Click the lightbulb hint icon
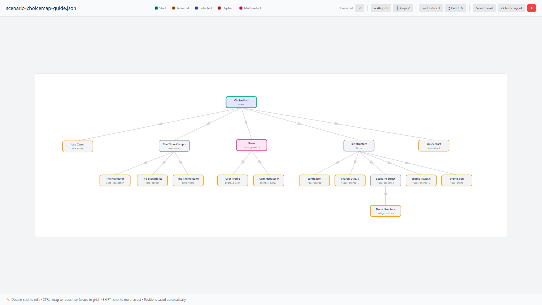Image resolution: width=542 pixels, height=305 pixels. pos(8,300)
